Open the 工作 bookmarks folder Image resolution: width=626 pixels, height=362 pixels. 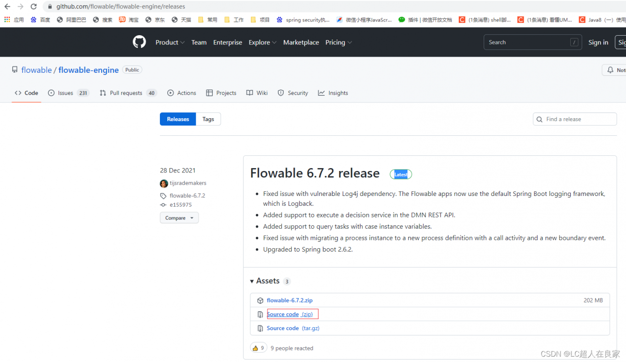click(x=234, y=20)
